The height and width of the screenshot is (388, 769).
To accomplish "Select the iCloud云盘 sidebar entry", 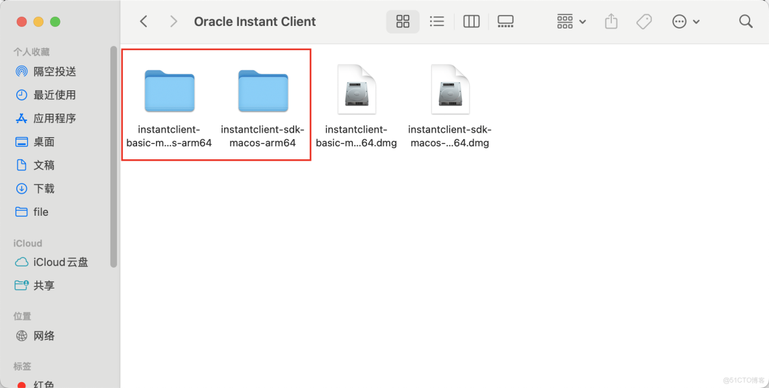I will 58,262.
